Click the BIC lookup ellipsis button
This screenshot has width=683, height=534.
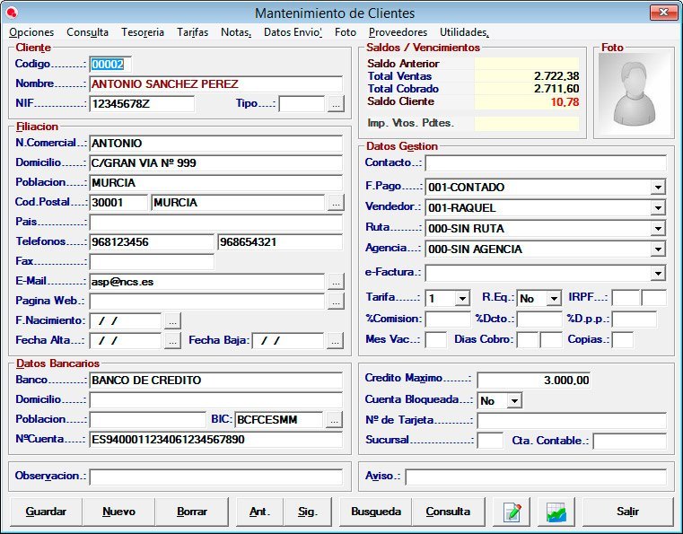pyautogui.click(x=335, y=419)
